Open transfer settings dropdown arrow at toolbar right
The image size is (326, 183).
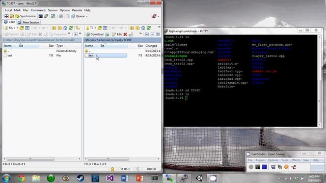pyautogui.click(x=158, y=16)
